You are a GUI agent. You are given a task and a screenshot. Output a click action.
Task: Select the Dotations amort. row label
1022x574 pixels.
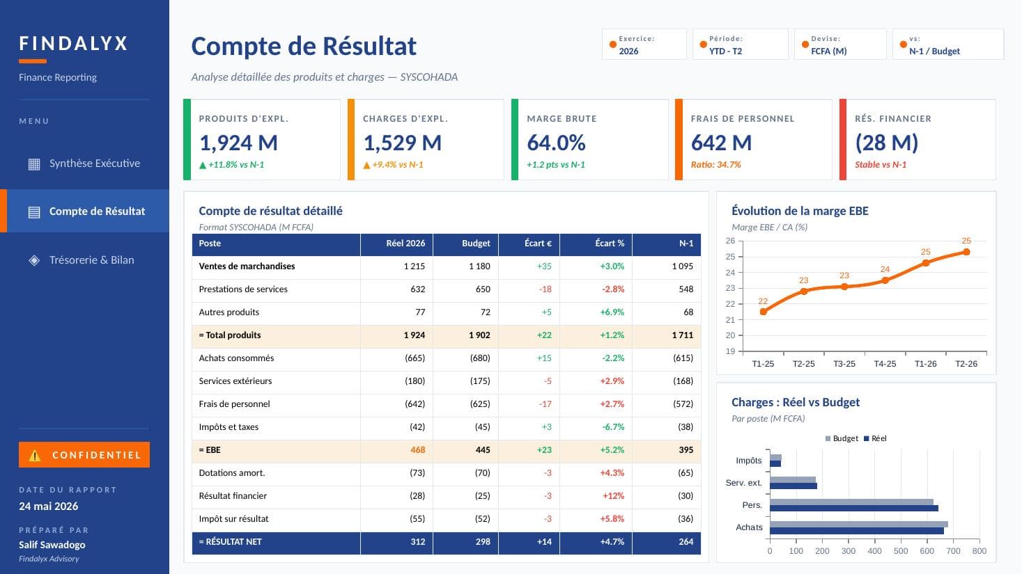[232, 473]
